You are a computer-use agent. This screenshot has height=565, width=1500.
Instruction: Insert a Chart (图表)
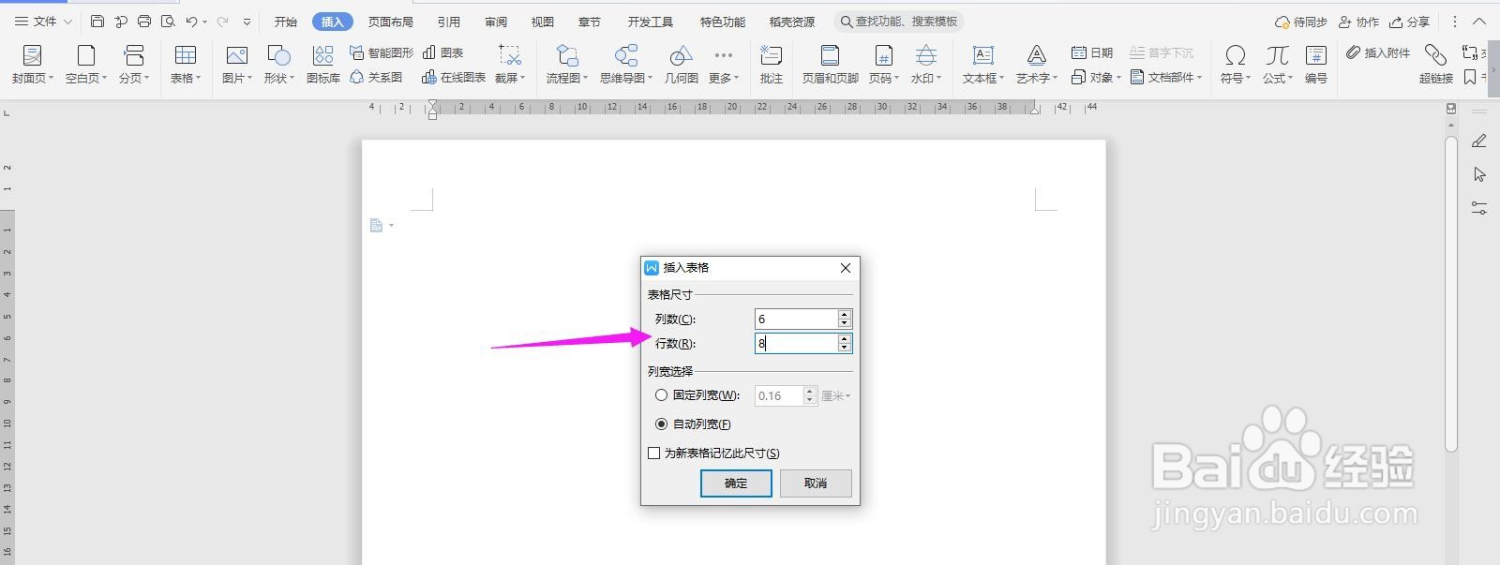coord(443,52)
